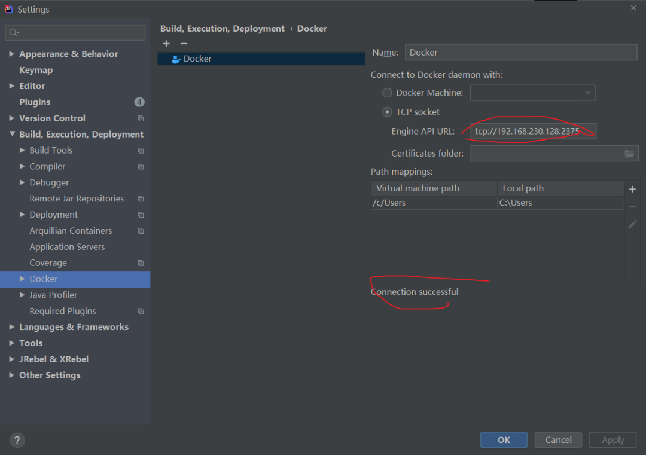This screenshot has height=455, width=646.
Task: Click project-level icon next to Version Control
Action: [x=141, y=118]
